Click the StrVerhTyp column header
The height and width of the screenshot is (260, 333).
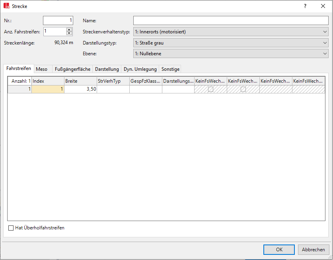click(x=113, y=81)
